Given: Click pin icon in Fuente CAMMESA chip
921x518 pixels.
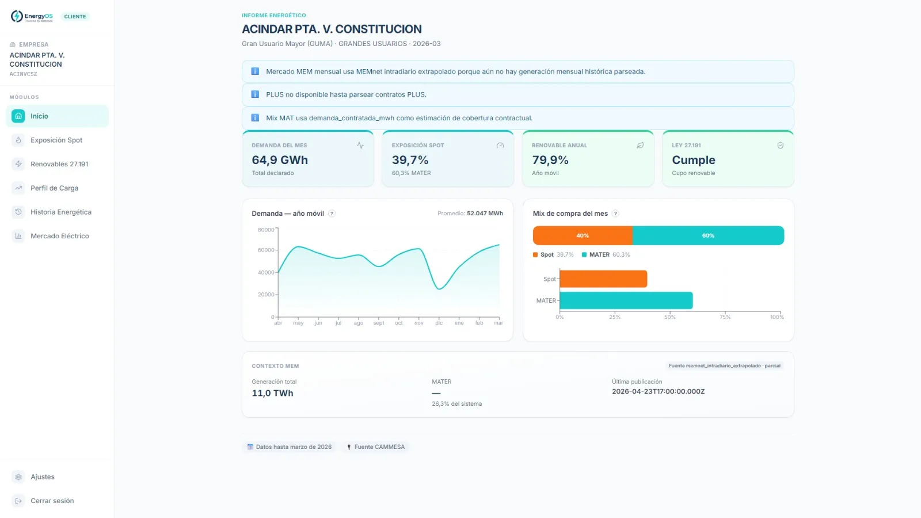Looking at the screenshot, I should coord(349,447).
